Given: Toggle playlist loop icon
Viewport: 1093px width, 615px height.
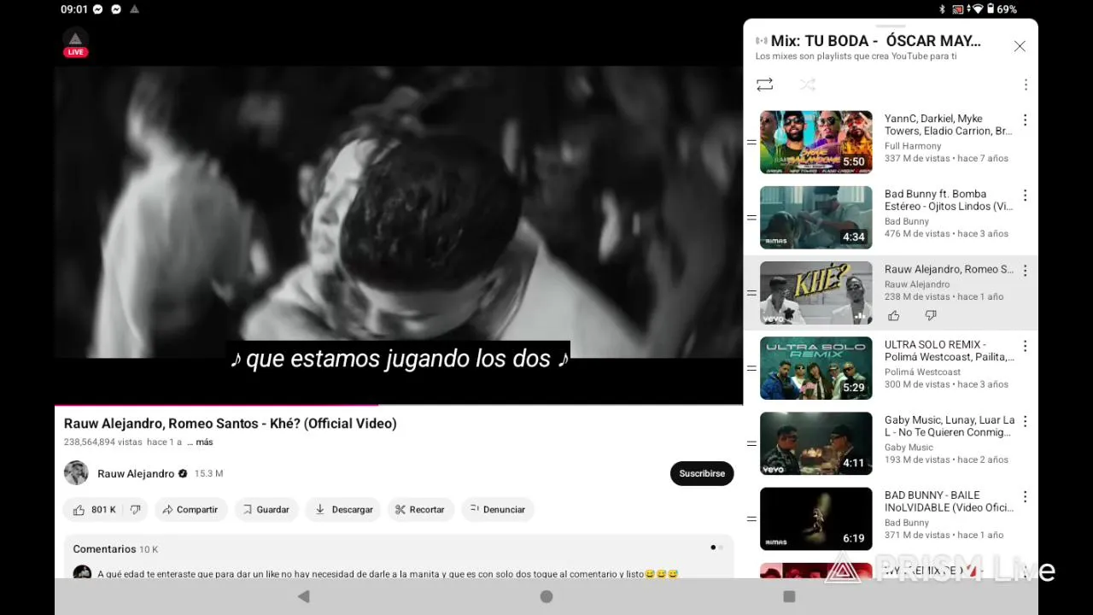Looking at the screenshot, I should (x=764, y=85).
